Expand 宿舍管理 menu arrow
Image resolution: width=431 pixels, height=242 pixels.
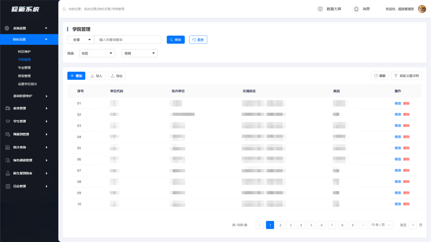click(46, 108)
